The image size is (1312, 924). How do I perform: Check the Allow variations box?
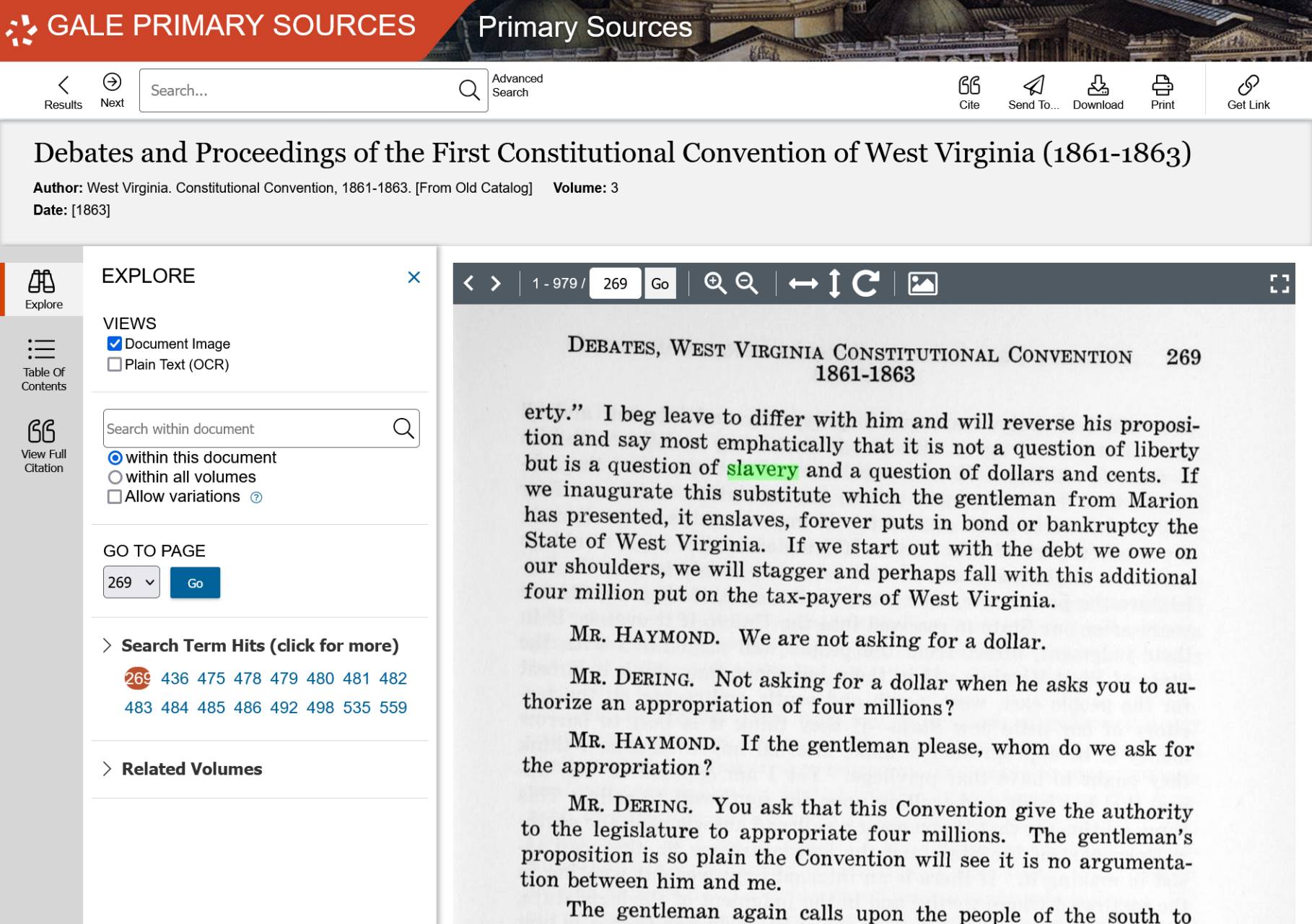[x=114, y=497]
